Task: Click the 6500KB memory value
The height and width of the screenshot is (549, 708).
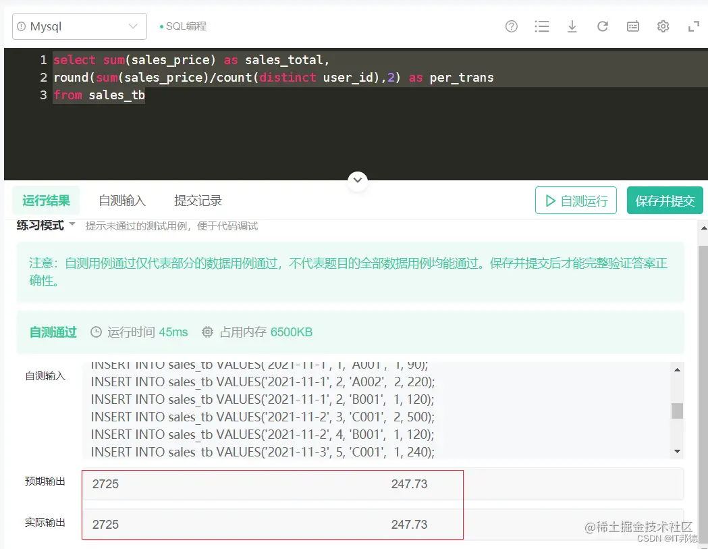Action: [x=292, y=332]
